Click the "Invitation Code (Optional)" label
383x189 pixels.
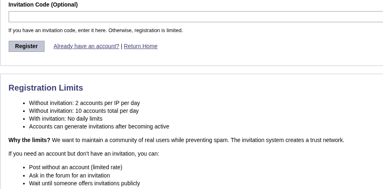(x=43, y=5)
